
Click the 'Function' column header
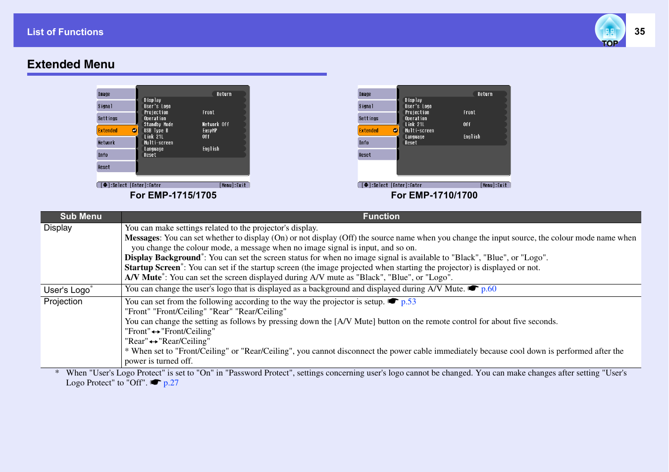point(381,217)
